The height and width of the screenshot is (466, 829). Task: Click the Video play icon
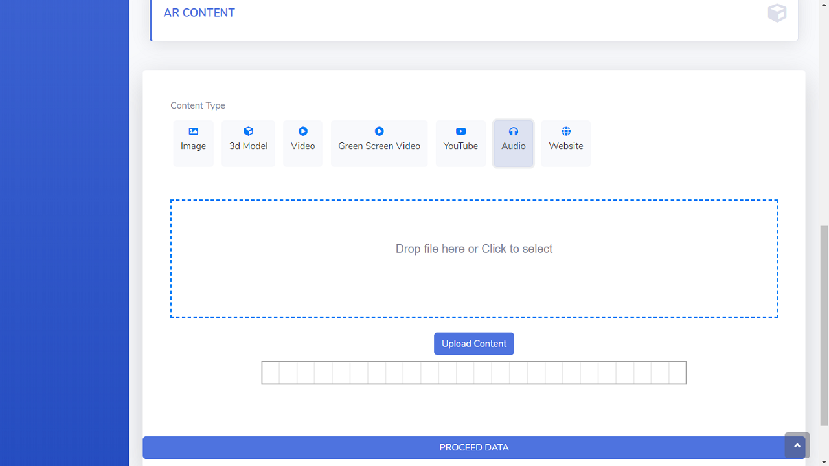tap(302, 131)
